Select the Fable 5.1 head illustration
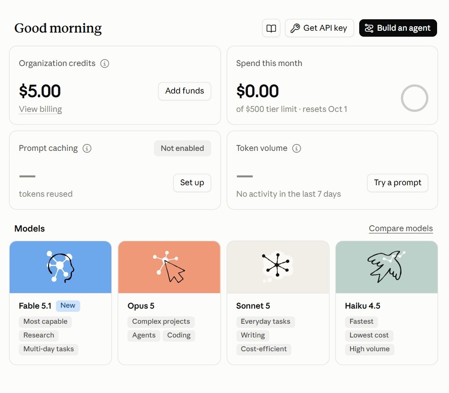Screen dimensions: 449x393 pos(60,267)
